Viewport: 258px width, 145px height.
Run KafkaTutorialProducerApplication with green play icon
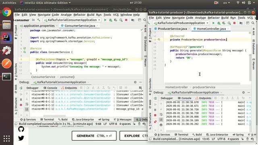pyautogui.click(x=213, y=23)
